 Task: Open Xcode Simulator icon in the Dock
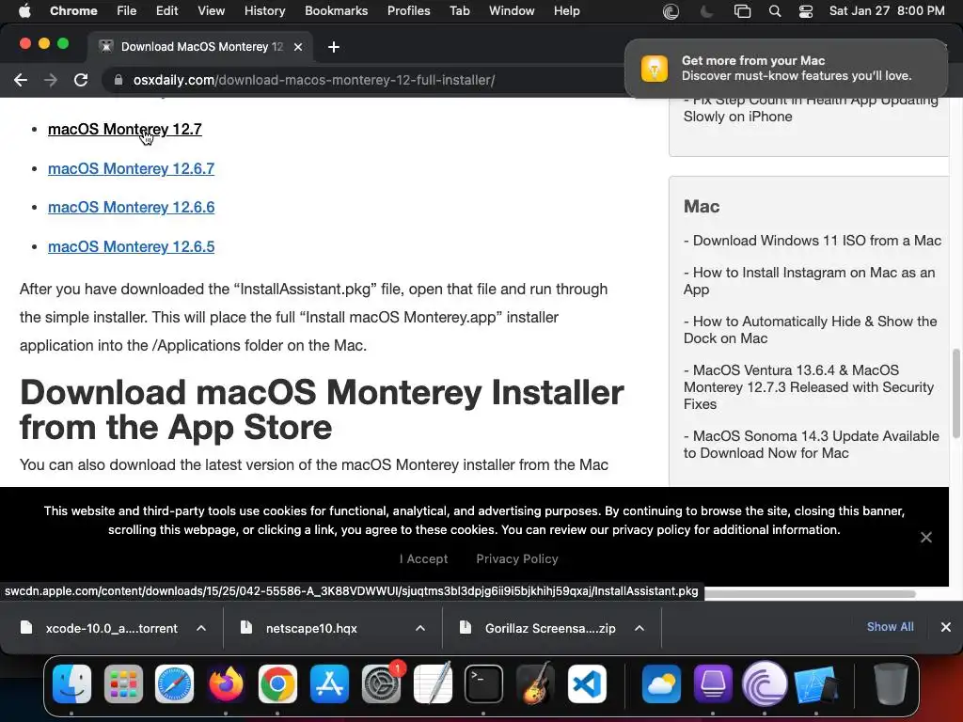pyautogui.click(x=816, y=683)
